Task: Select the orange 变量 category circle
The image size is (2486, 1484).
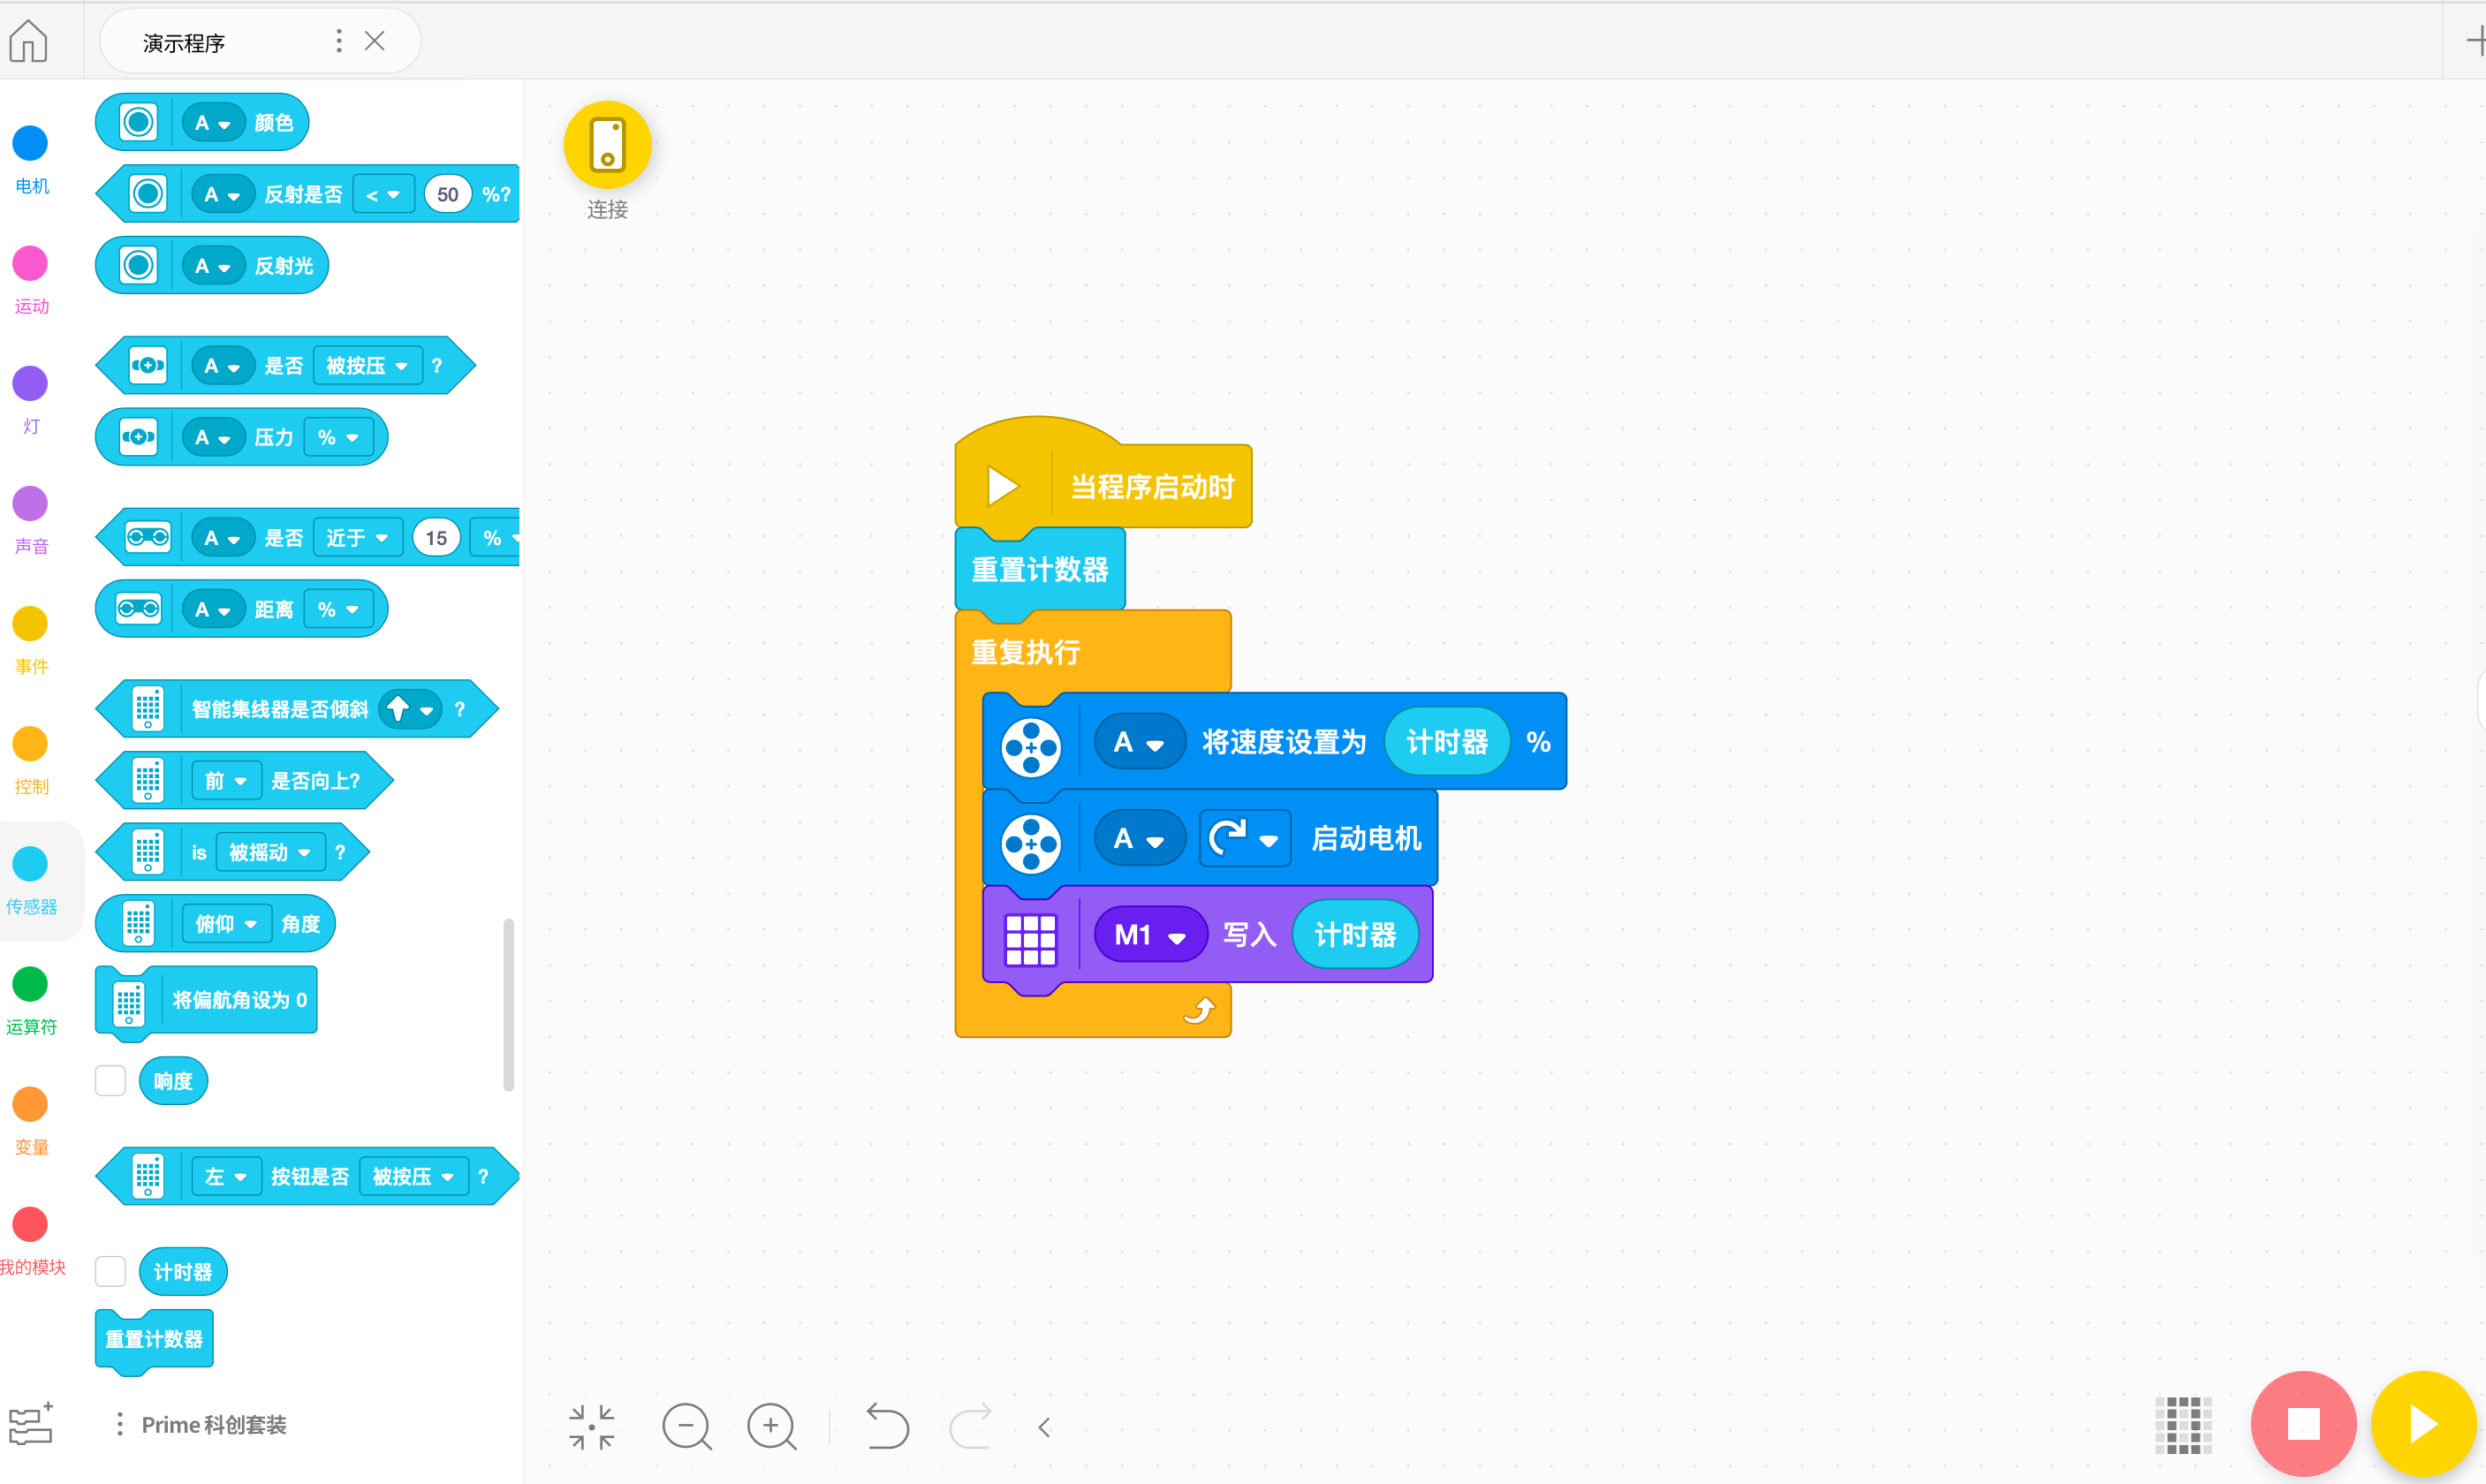Action: tap(30, 1104)
